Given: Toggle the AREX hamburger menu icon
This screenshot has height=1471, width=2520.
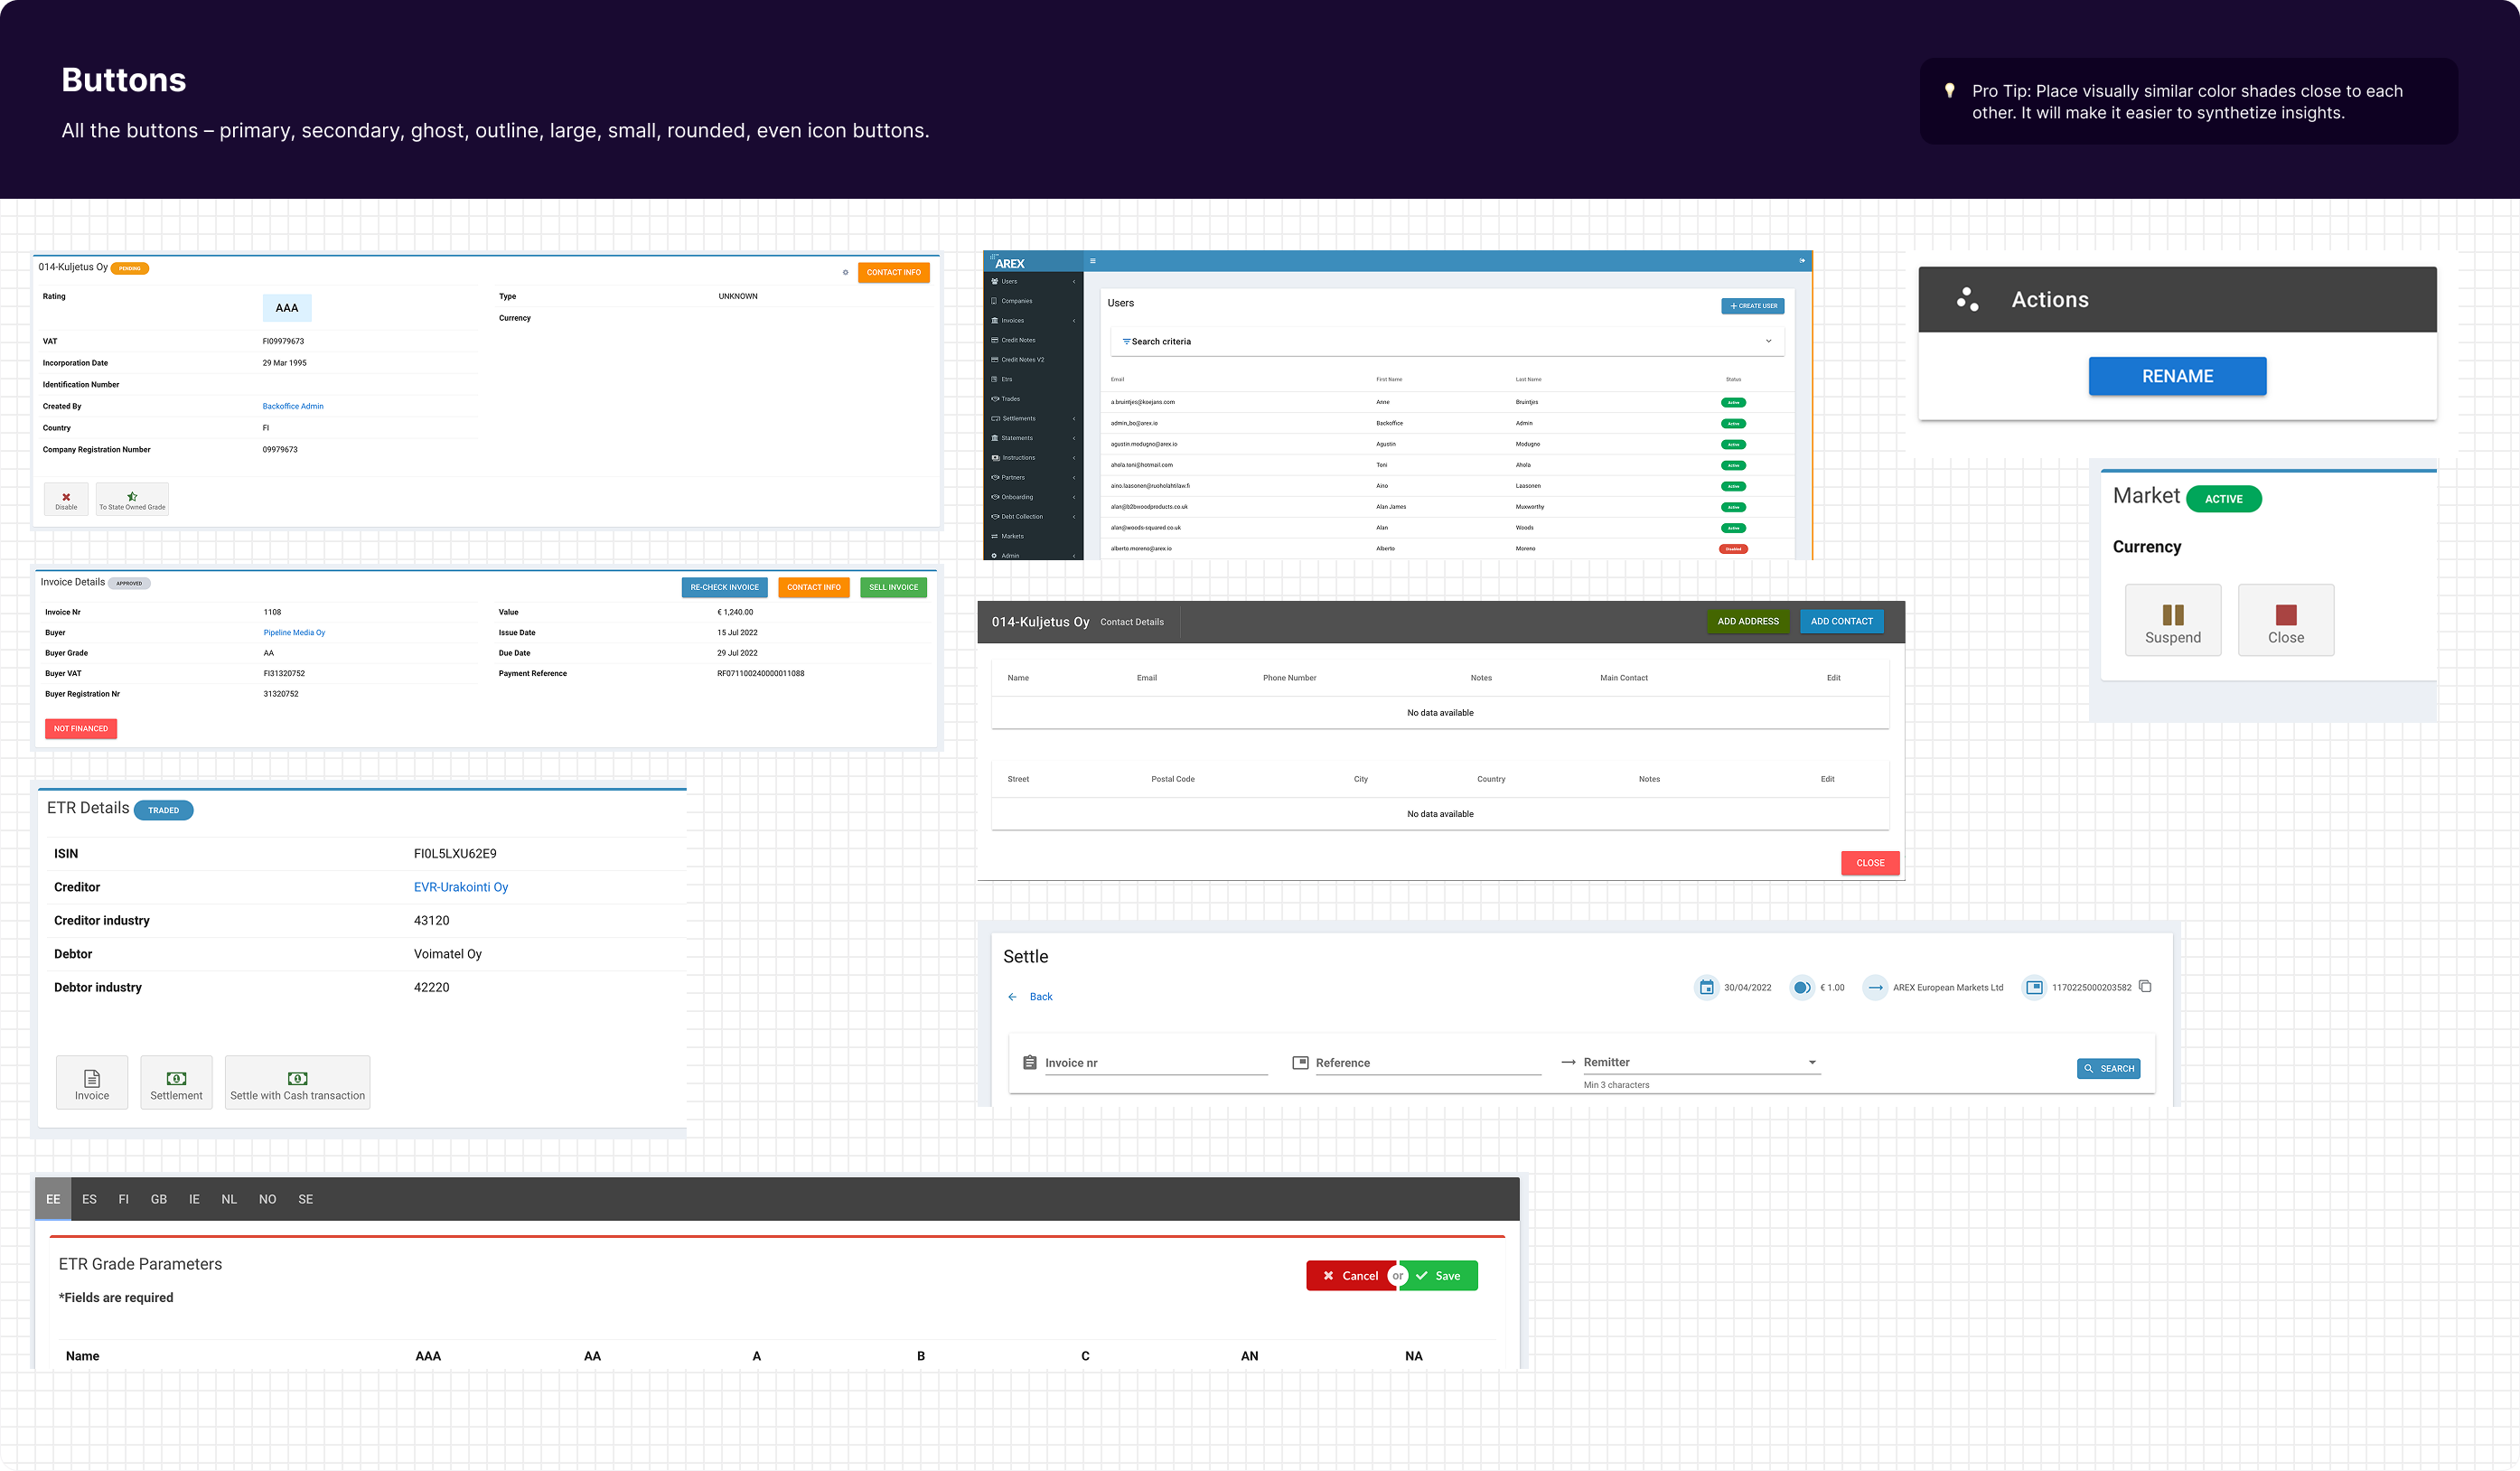Looking at the screenshot, I should coord(1092,261).
